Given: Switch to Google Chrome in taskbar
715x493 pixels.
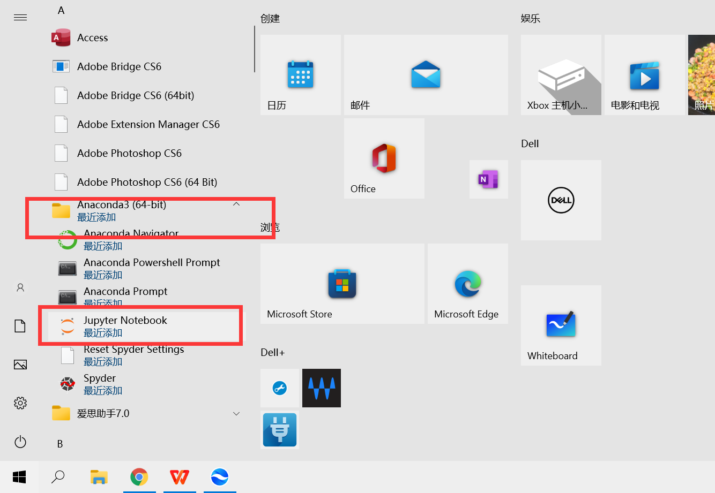Looking at the screenshot, I should click(139, 476).
